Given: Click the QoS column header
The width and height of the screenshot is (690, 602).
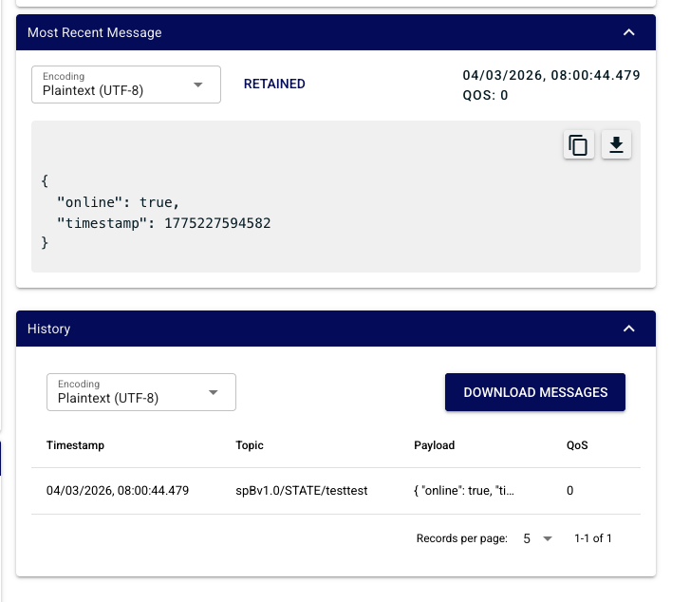Looking at the screenshot, I should [x=577, y=445].
